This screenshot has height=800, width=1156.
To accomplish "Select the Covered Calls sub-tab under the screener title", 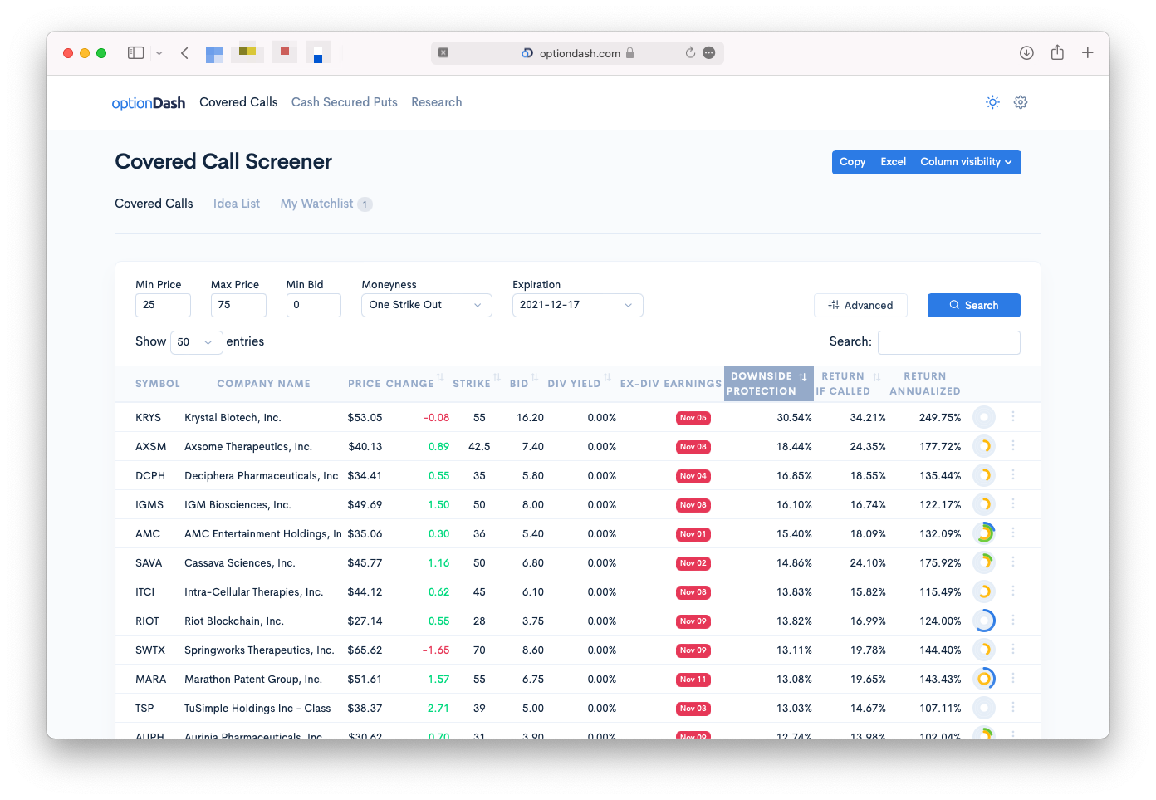I will pos(154,204).
